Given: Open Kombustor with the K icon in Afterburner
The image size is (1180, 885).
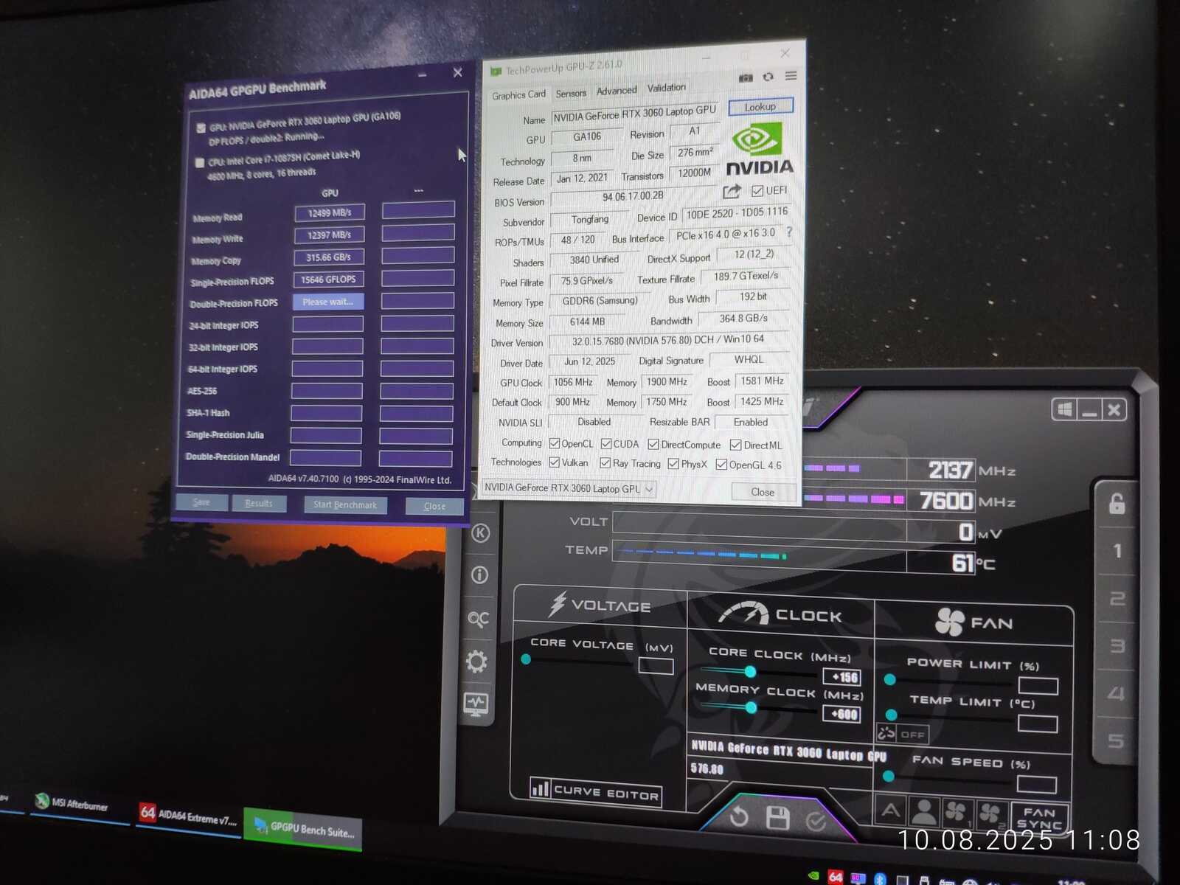Looking at the screenshot, I should [x=481, y=532].
